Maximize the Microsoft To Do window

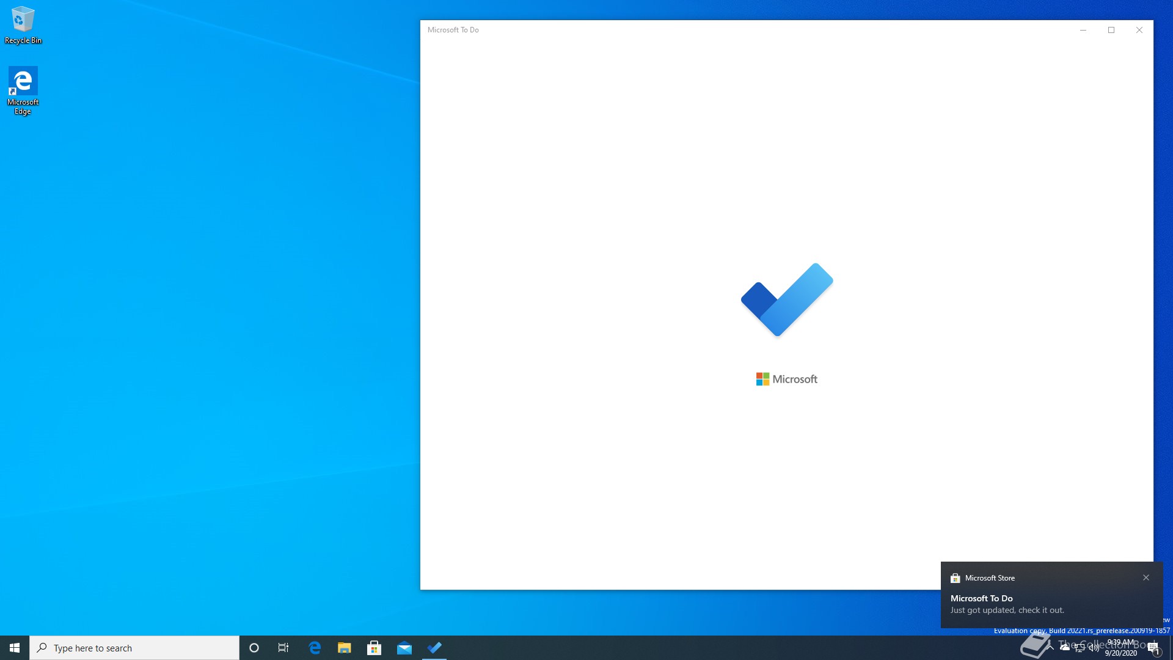1111,30
